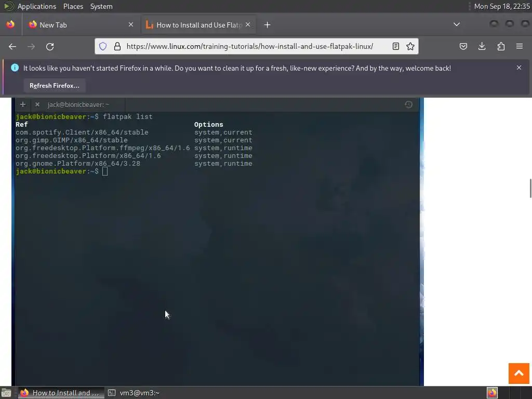Image resolution: width=532 pixels, height=399 pixels.
Task: Click the Firefox View icon at tab strip start
Action: [x=10, y=24]
